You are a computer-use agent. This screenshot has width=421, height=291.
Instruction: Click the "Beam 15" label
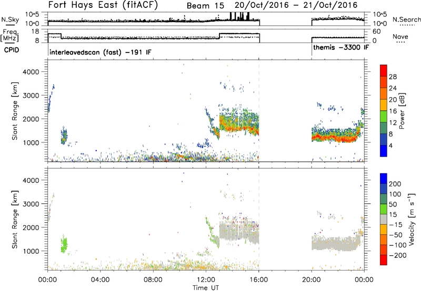point(205,6)
